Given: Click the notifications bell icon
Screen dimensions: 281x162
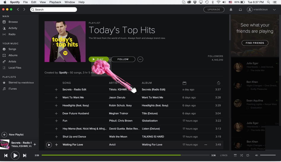Looking at the screenshot, I should (x=231, y=10).
